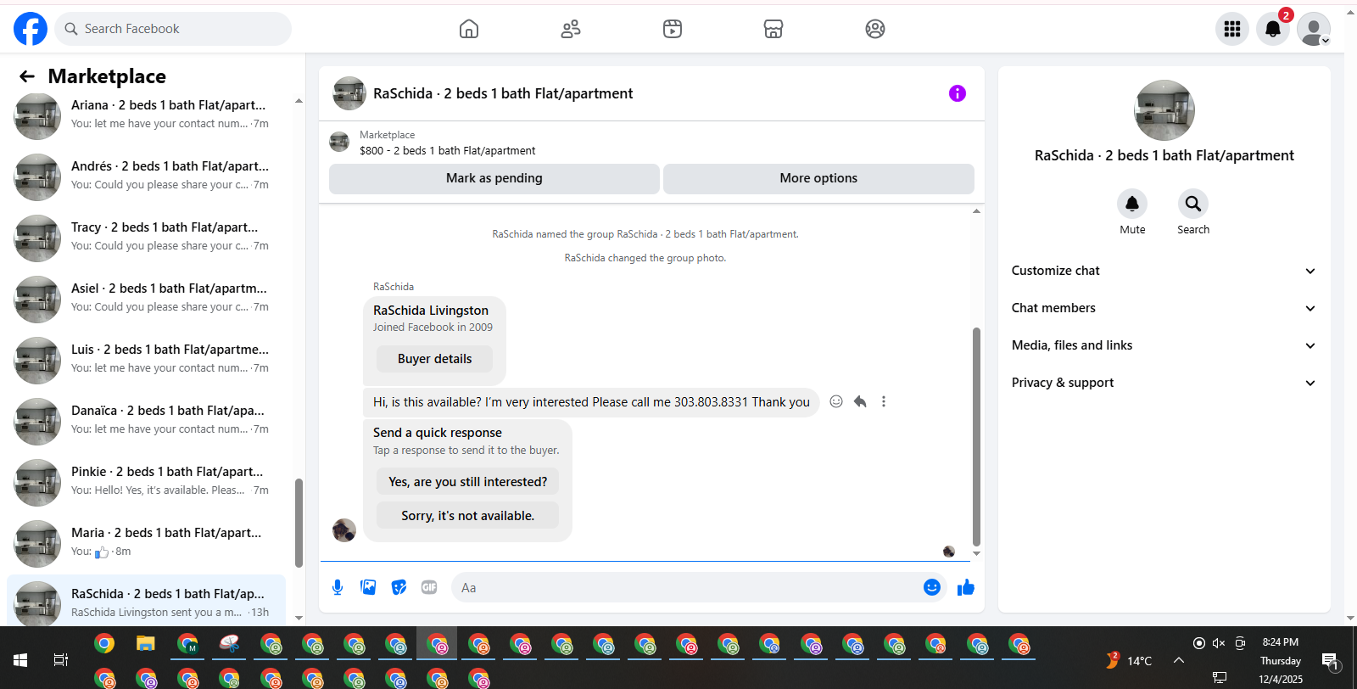Viewport: 1357px width, 689px height.
Task: Click the back arrow beside Marketplace
Action: click(x=27, y=76)
